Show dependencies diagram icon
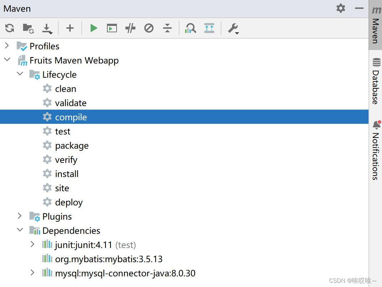 pos(190,28)
